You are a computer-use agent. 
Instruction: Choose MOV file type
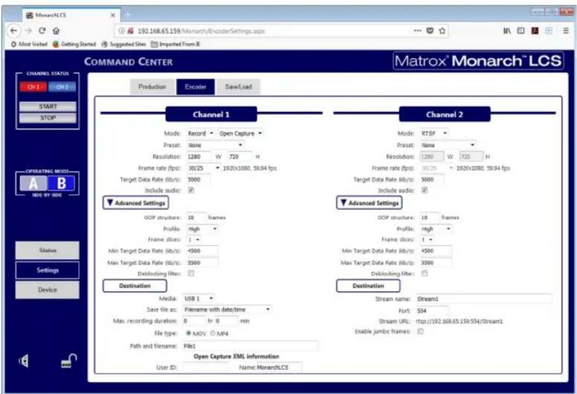click(188, 333)
